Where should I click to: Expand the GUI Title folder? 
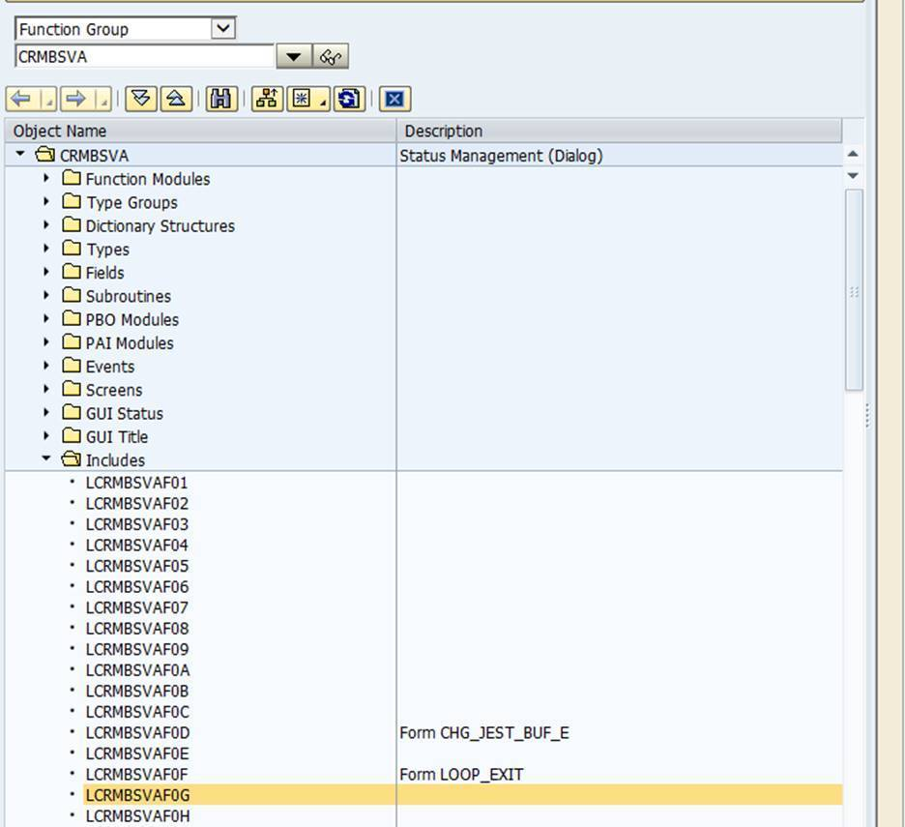[46, 436]
